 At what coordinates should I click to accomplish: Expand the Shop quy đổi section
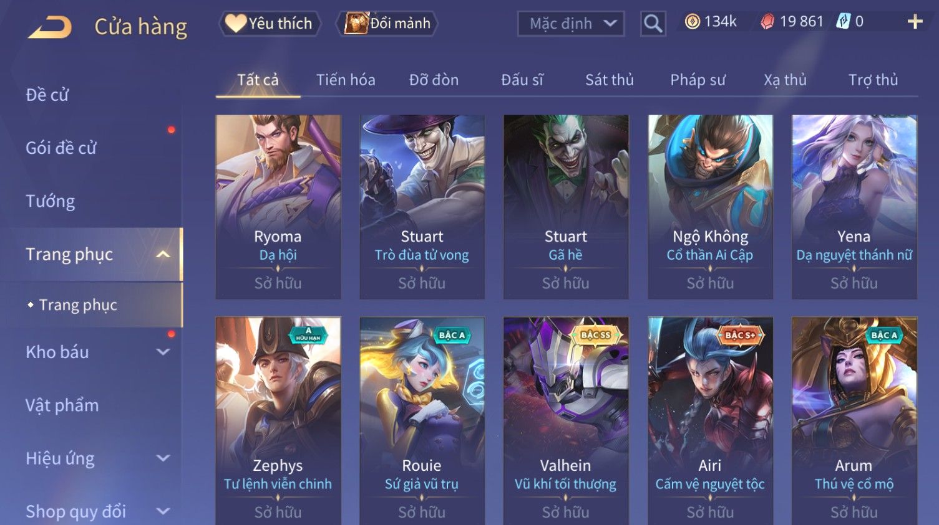pos(163,511)
